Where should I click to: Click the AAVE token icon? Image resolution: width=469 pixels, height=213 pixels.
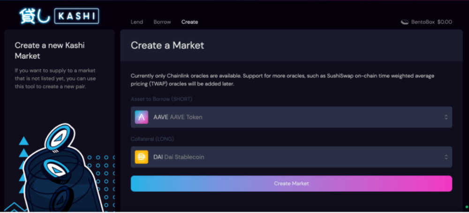point(142,117)
